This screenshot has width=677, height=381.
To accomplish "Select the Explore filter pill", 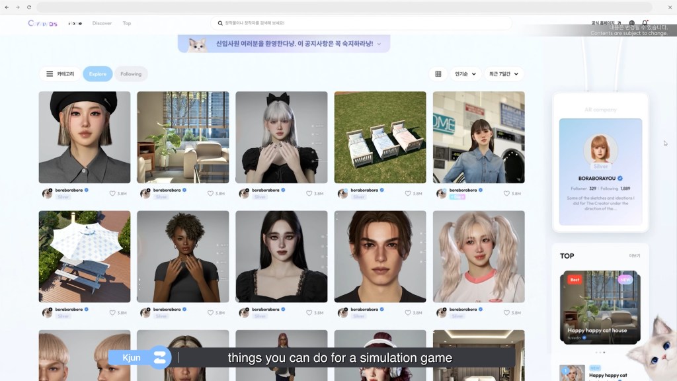I will [97, 74].
